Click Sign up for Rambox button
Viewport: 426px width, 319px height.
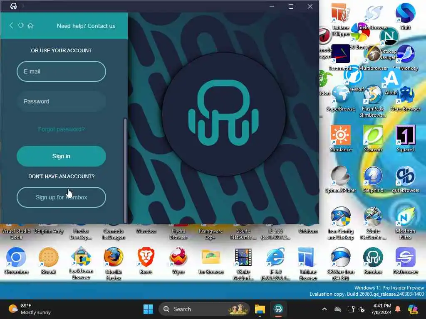(x=62, y=197)
